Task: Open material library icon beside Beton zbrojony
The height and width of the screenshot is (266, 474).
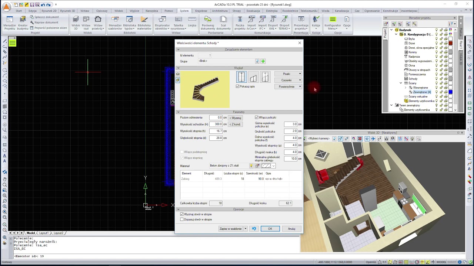Action: (257, 166)
